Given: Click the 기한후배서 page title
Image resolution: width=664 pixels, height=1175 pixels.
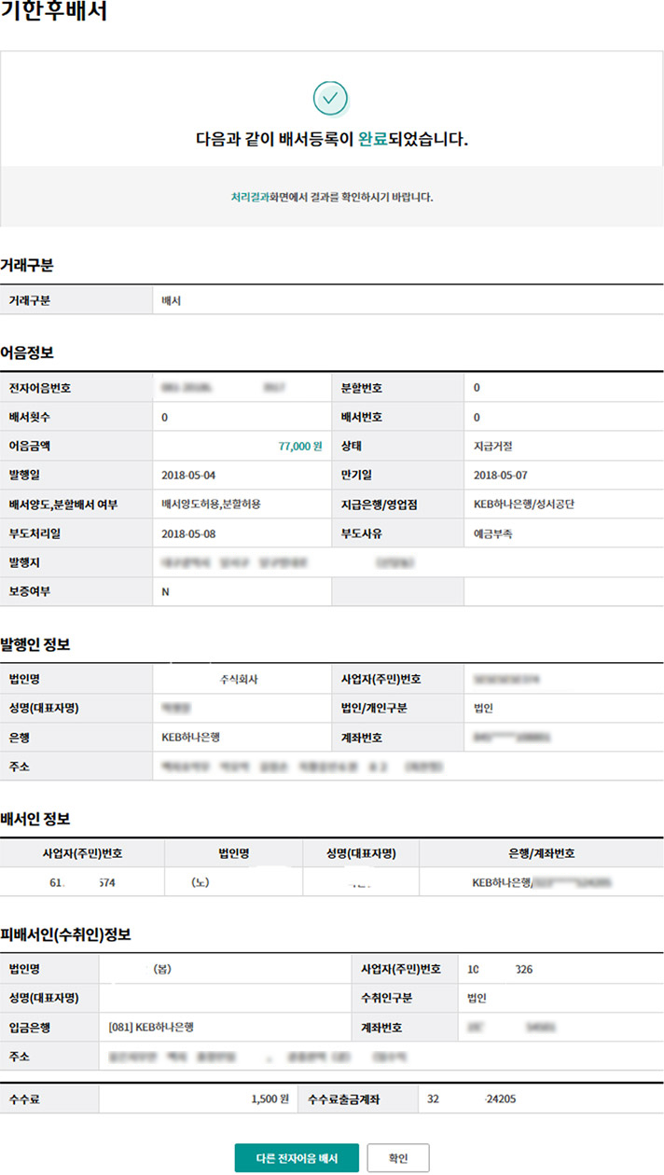Looking at the screenshot, I should pyautogui.click(x=54, y=13).
